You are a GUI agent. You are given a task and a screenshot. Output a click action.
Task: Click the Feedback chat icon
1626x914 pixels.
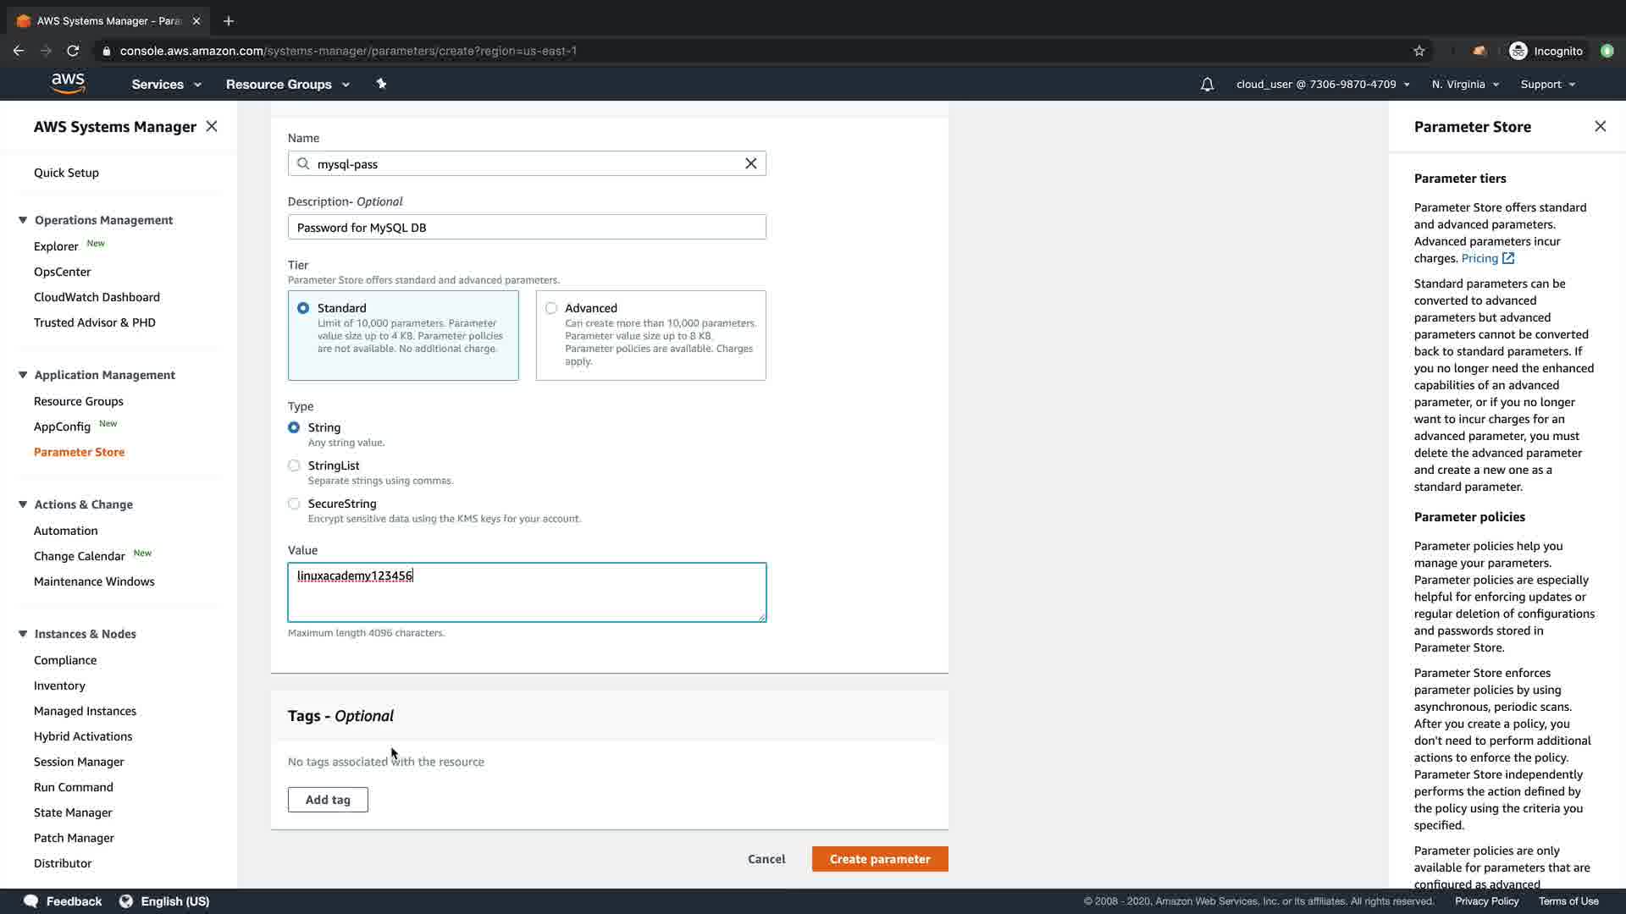(x=31, y=900)
